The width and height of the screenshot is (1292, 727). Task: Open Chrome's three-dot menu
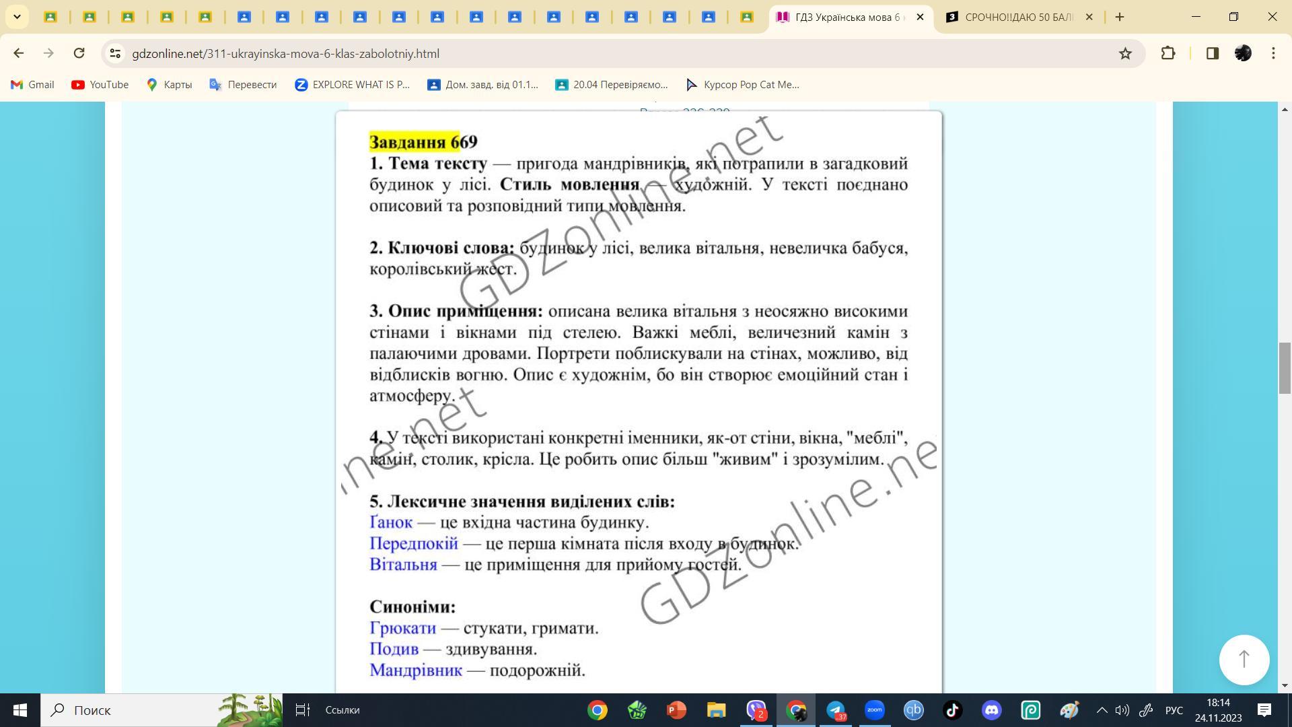click(x=1273, y=53)
